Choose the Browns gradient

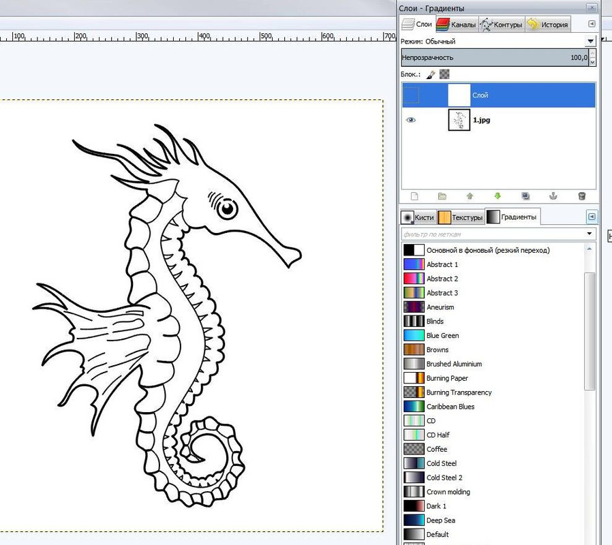coord(493,349)
